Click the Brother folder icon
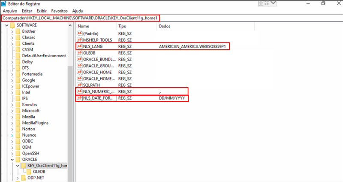The height and width of the screenshot is (182, 343). point(18,31)
